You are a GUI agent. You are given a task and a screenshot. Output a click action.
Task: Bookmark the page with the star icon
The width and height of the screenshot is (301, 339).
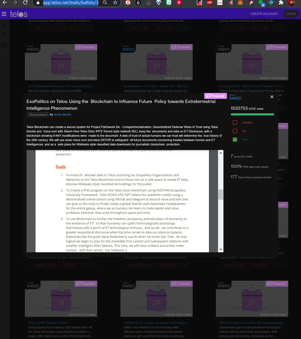115,2
